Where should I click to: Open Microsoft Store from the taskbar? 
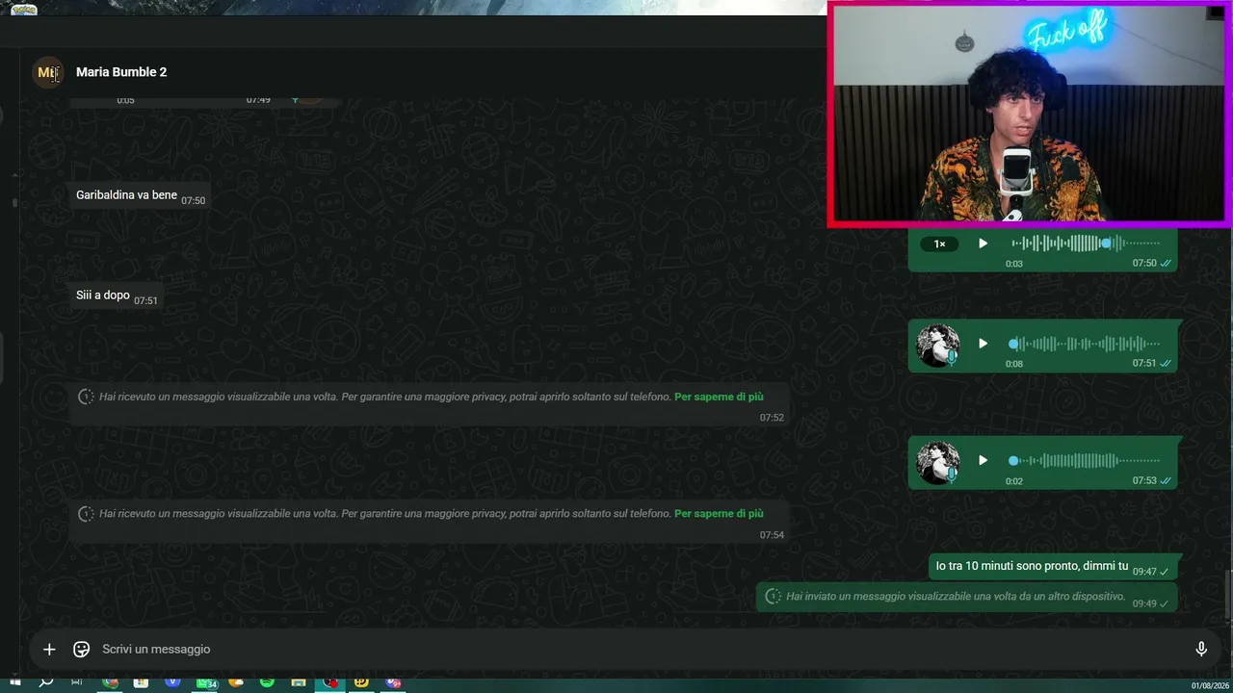point(141,683)
